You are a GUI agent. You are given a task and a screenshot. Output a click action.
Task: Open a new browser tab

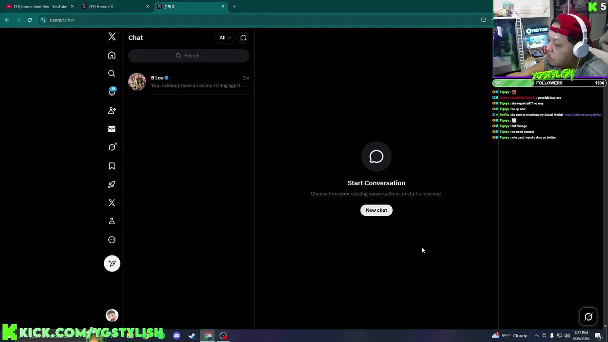234,7
